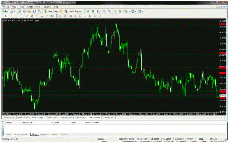Image resolution: width=228 pixels, height=142 pixels.
Task: Toggle Chart Shift from right border
Action: tap(120, 11)
